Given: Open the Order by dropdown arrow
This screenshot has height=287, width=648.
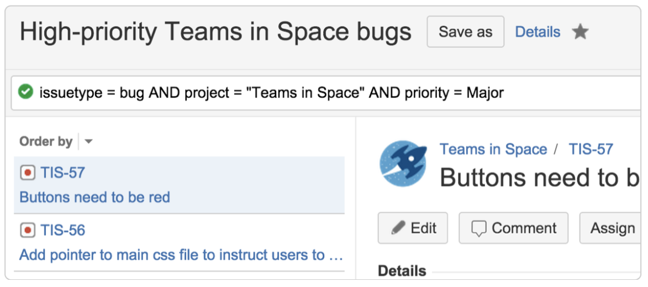Looking at the screenshot, I should pos(88,142).
